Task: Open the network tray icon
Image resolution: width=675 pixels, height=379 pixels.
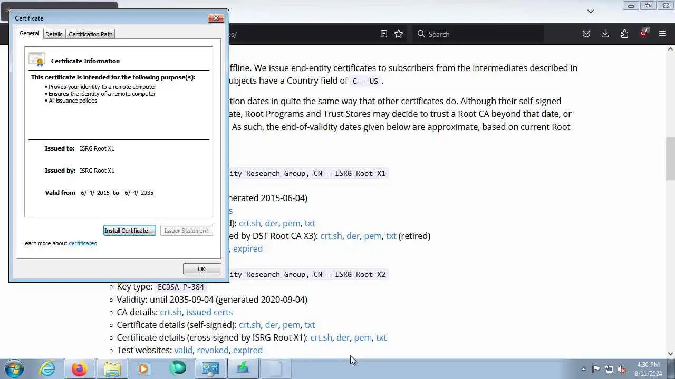Action: tap(609, 369)
